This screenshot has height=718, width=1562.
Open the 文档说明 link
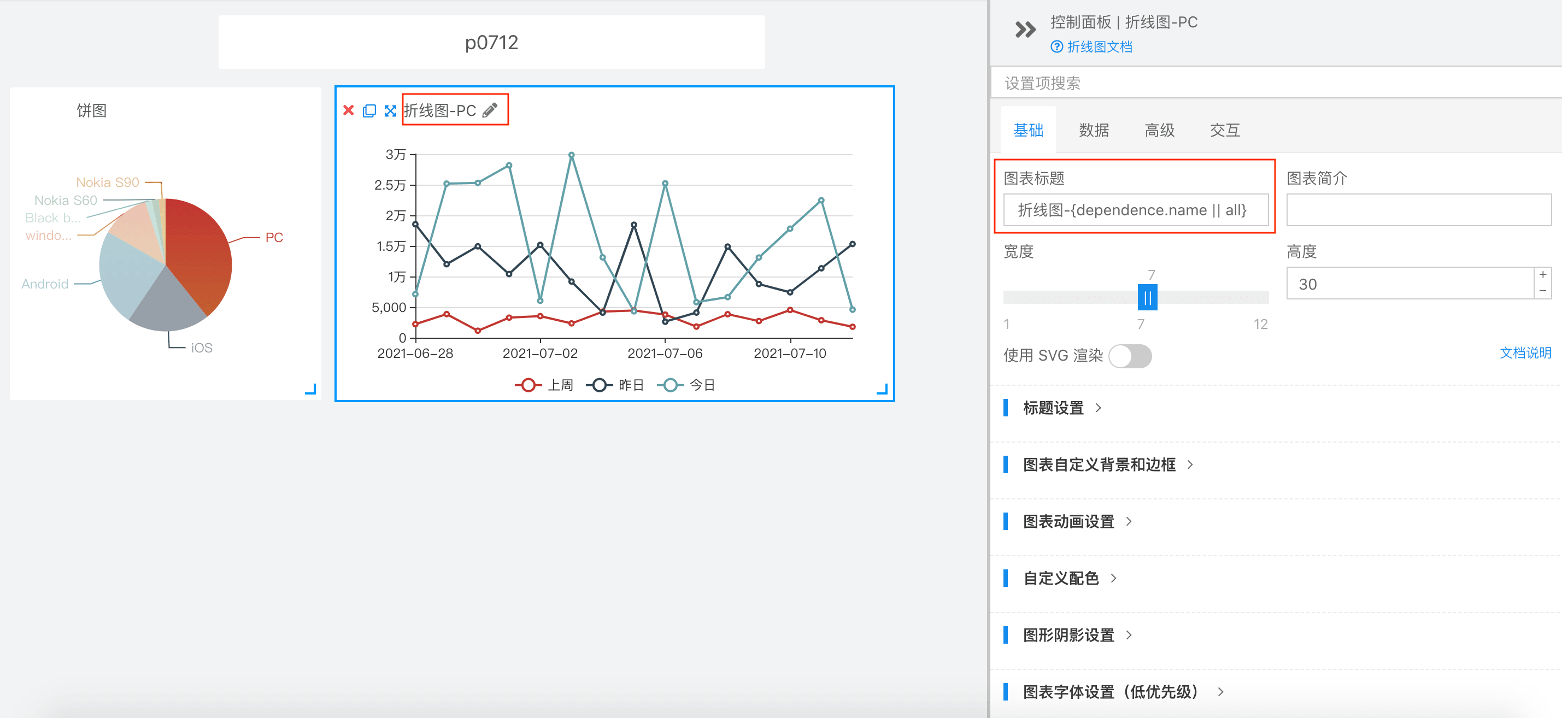(x=1524, y=353)
